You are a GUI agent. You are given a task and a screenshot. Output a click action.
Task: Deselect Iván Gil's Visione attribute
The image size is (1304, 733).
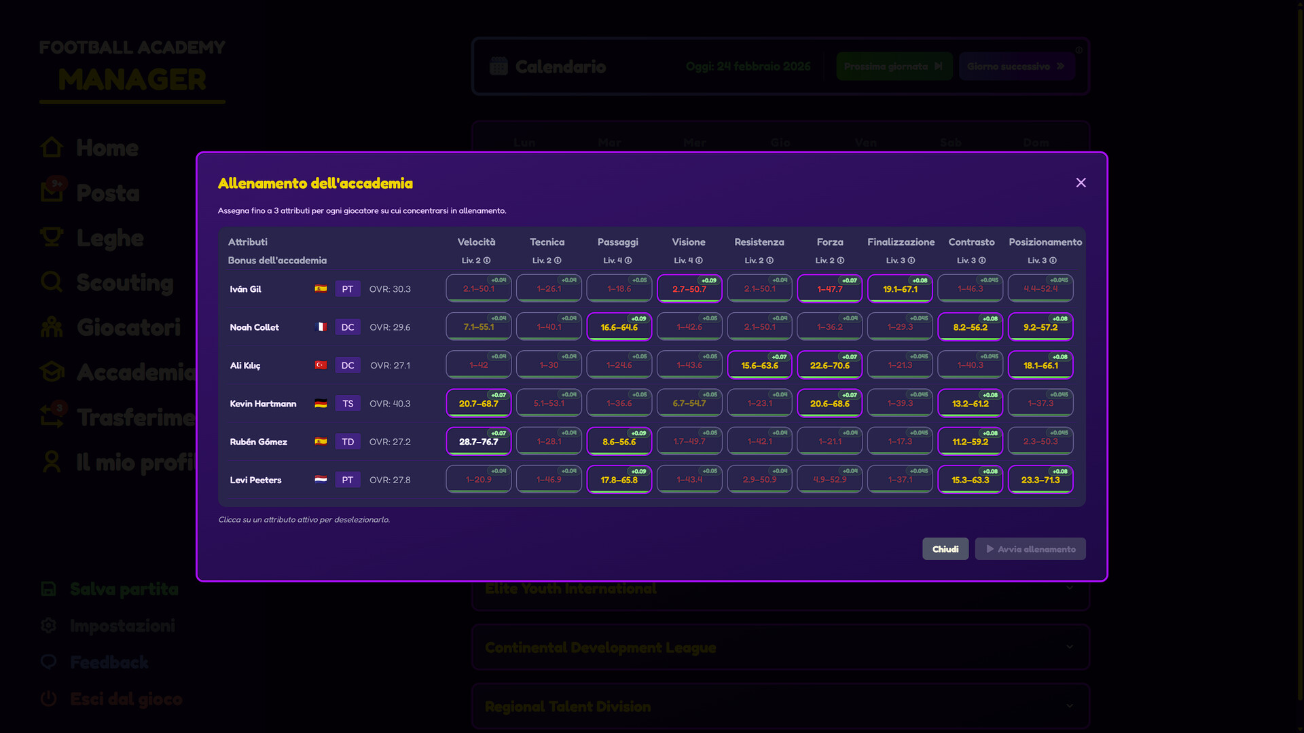[689, 288]
